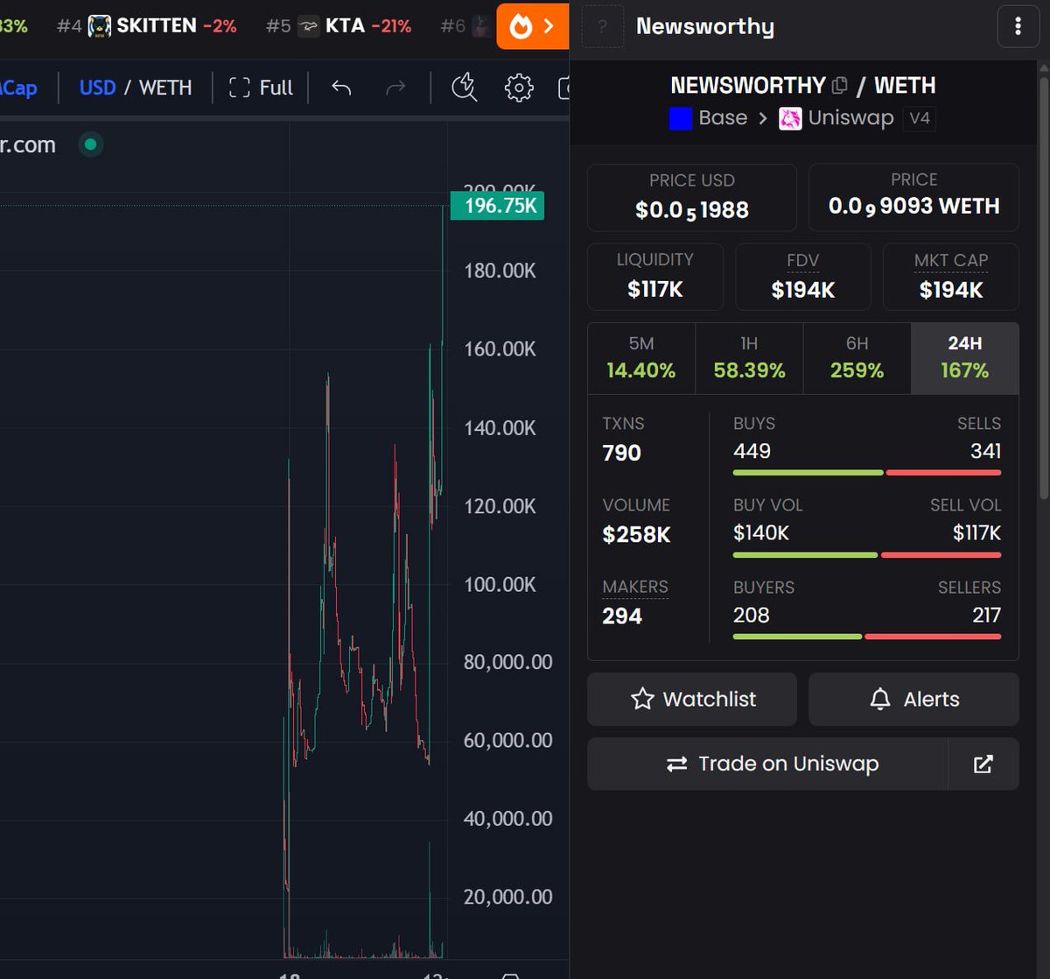Select the 1H timeframe tab

749,358
